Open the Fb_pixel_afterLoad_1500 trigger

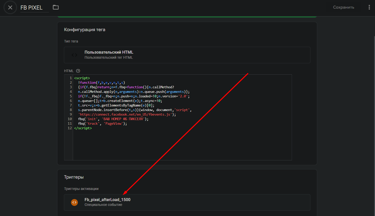pos(187,202)
